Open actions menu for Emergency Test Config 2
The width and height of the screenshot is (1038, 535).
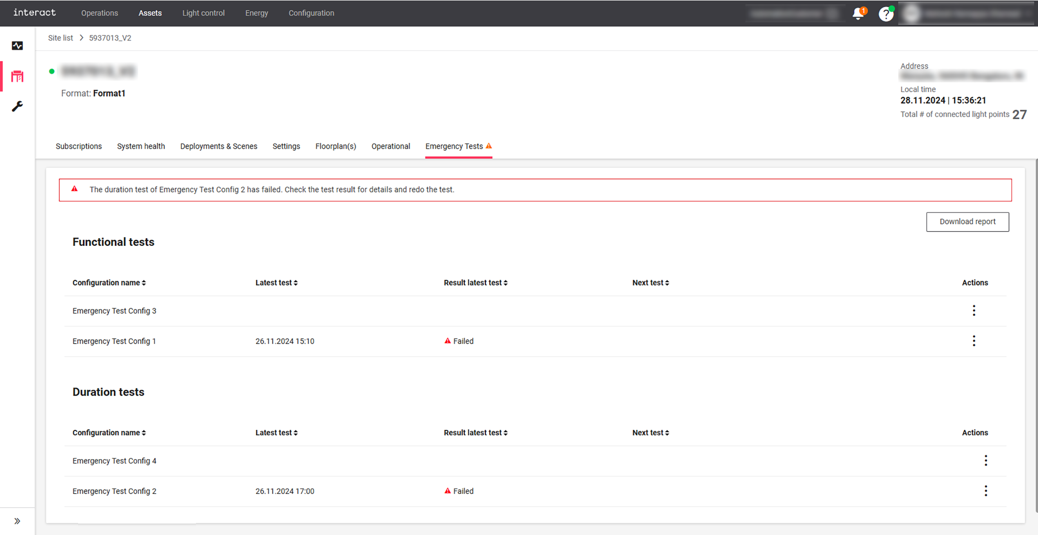coord(986,491)
